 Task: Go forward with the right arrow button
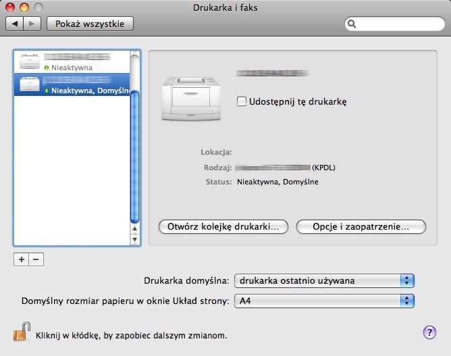32,24
